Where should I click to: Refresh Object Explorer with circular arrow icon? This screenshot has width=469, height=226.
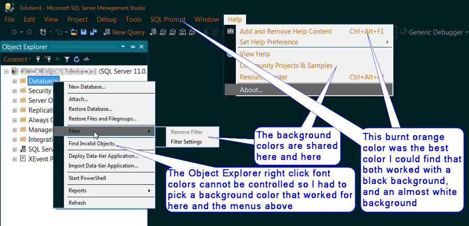click(77, 59)
